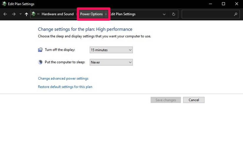
Task: Navigate to Power Options breadcrumb
Action: pos(91,14)
